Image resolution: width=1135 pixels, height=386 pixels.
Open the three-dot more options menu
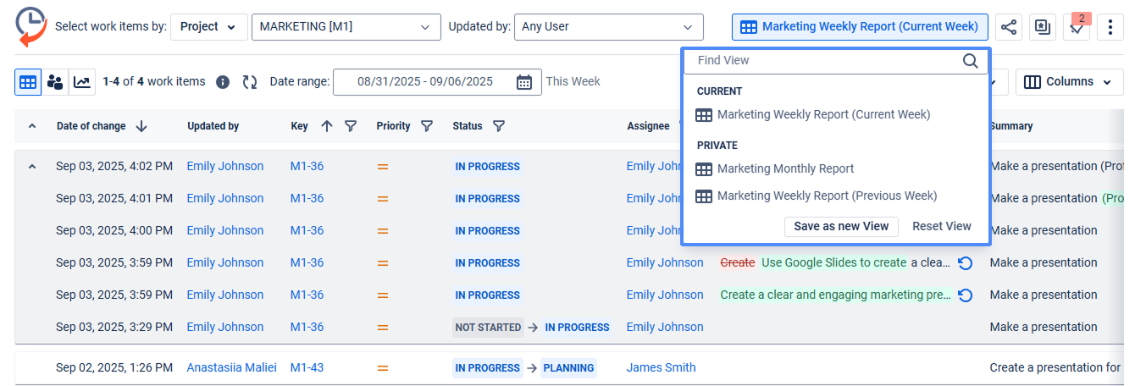1110,27
